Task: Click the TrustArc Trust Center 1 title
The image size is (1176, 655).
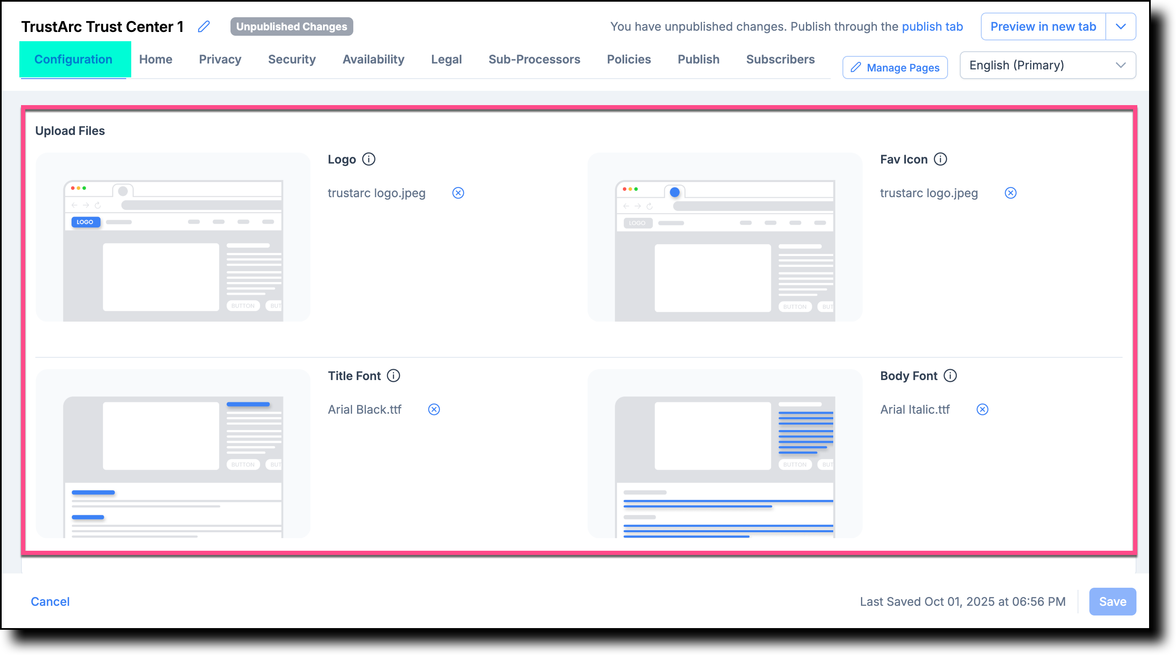Action: tap(102, 26)
